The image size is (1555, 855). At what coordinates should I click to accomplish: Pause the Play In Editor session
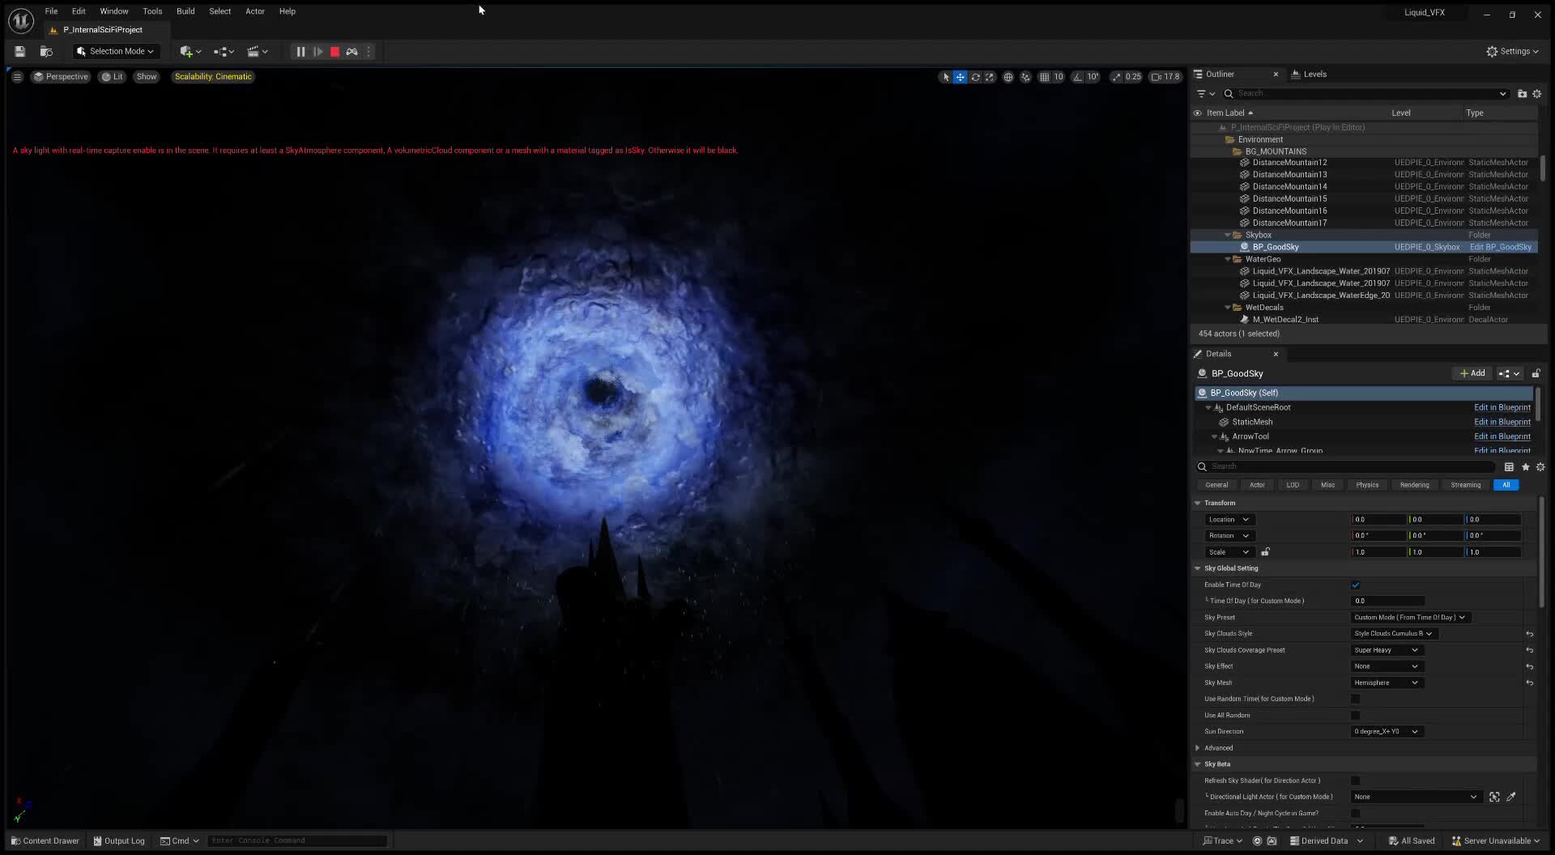[x=300, y=51]
